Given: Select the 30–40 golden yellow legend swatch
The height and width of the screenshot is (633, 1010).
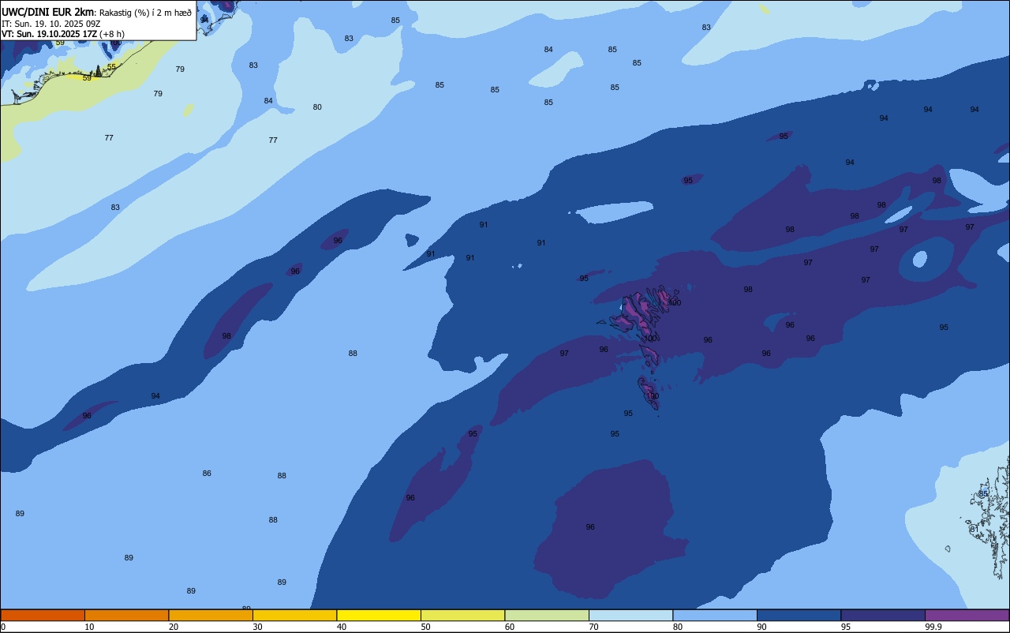Looking at the screenshot, I should tap(294, 615).
